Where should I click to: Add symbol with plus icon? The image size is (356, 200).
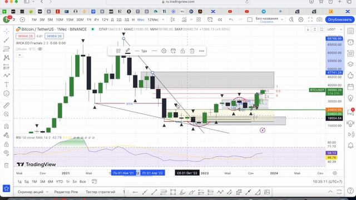pos(22,20)
